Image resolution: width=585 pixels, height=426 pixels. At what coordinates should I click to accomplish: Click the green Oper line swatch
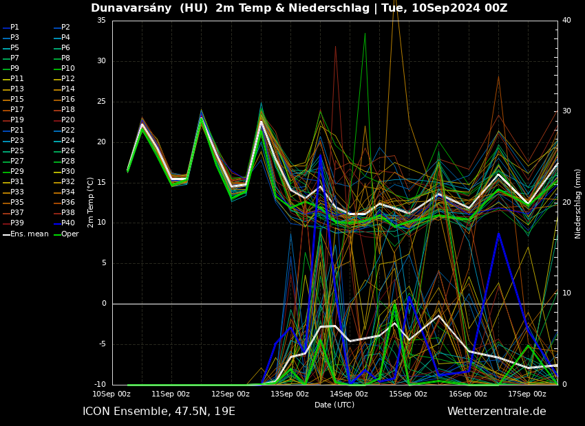pos(57,234)
